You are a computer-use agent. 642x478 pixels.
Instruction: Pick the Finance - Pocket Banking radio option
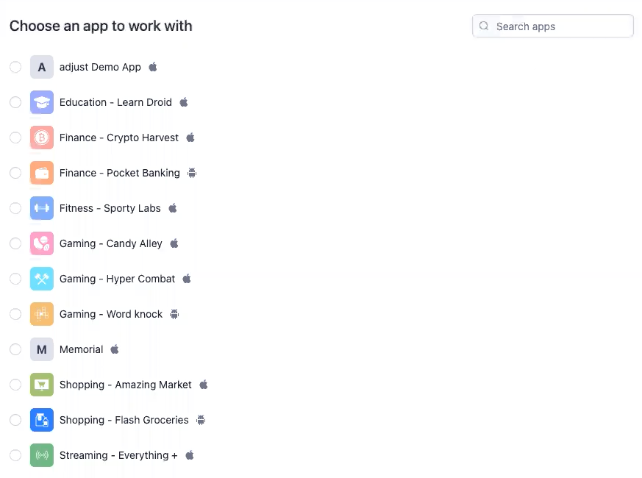click(x=15, y=173)
